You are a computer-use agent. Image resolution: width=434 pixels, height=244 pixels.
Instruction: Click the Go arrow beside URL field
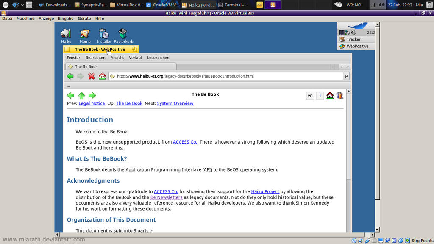coord(346,76)
